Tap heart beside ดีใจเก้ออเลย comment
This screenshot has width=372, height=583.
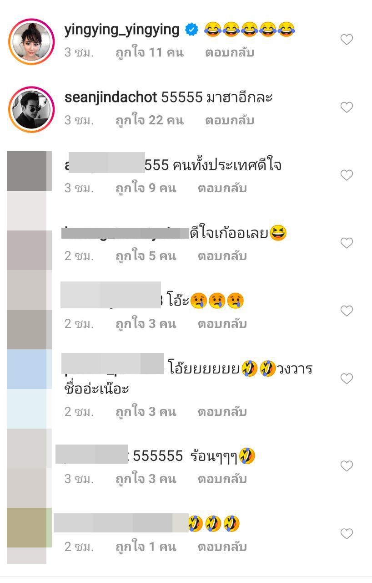[x=347, y=243]
